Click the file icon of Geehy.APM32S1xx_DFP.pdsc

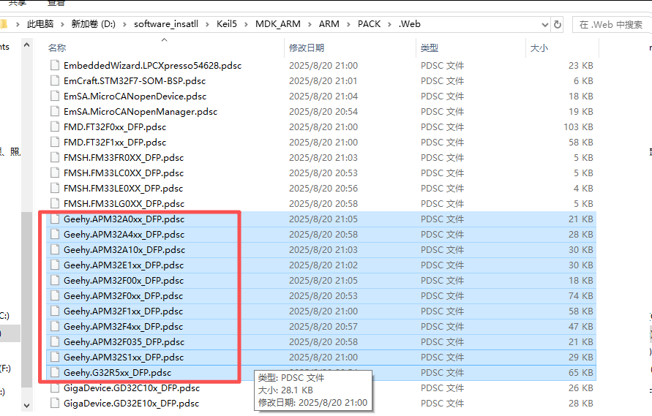54,358
